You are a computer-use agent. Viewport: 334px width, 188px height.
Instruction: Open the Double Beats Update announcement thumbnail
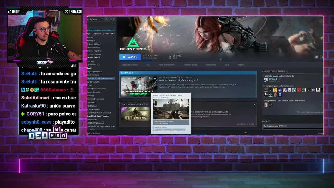pos(139,86)
